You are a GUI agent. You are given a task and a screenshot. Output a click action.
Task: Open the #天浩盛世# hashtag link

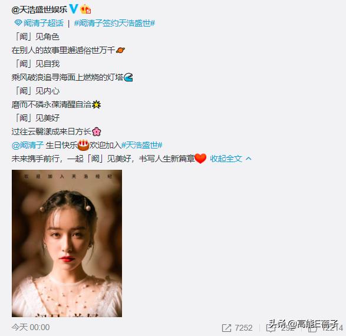click(142, 145)
